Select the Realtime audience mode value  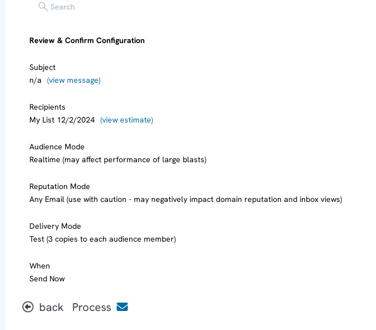pos(118,160)
